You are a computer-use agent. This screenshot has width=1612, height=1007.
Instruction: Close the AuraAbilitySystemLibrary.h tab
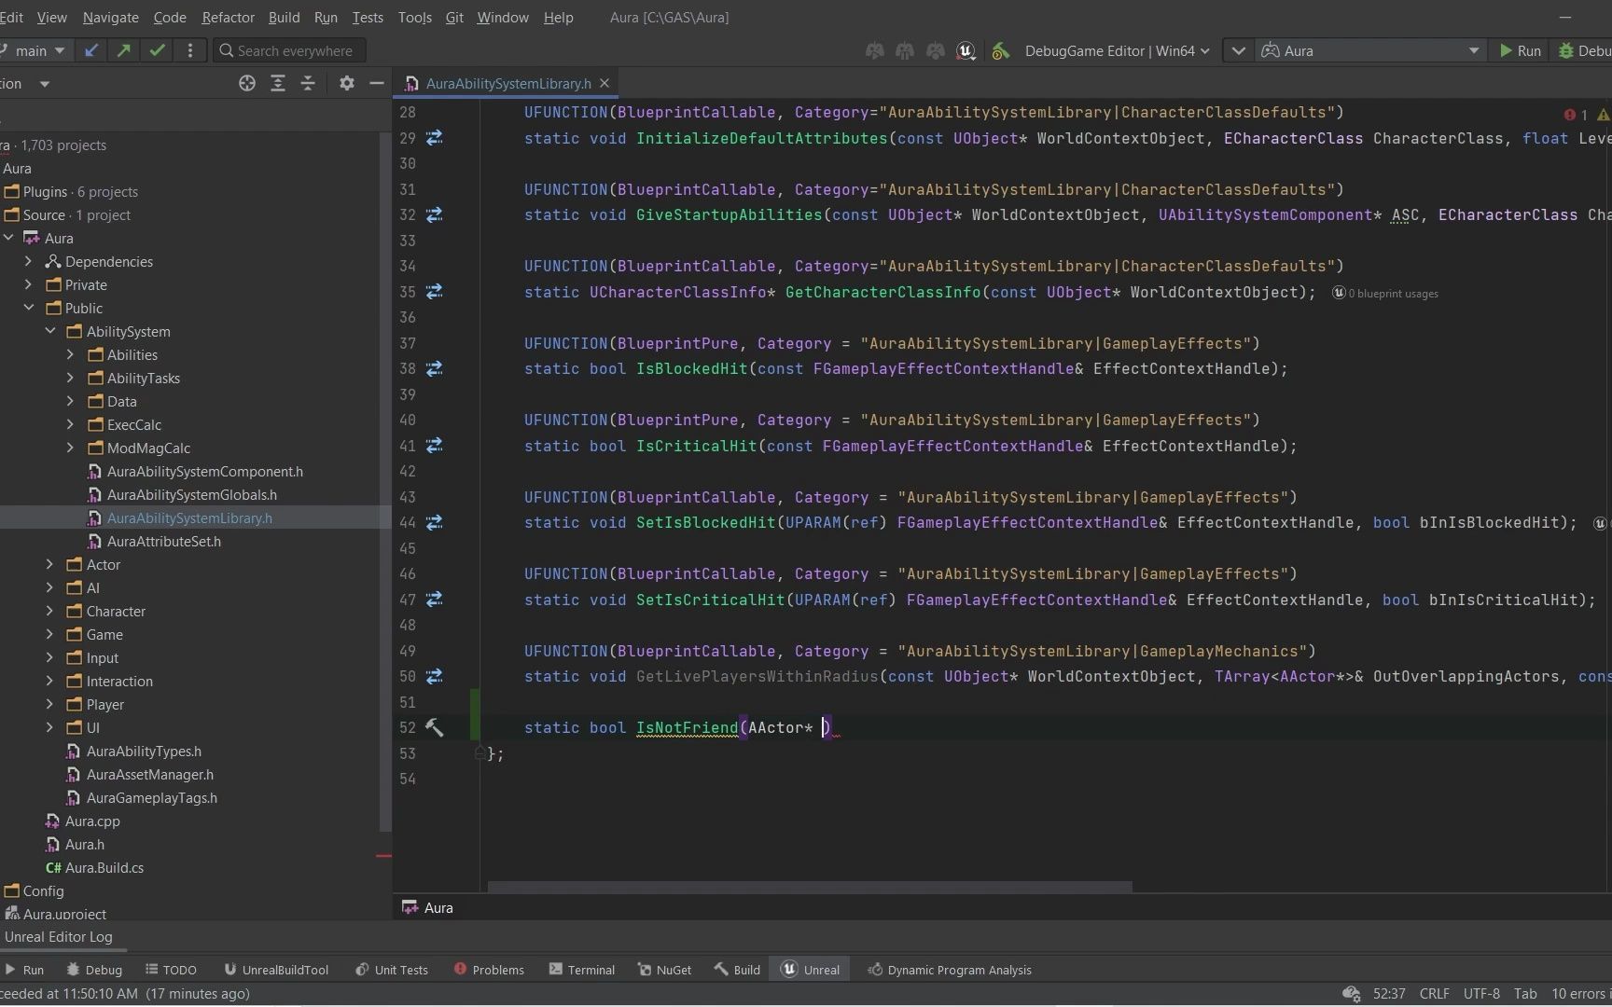[604, 83]
